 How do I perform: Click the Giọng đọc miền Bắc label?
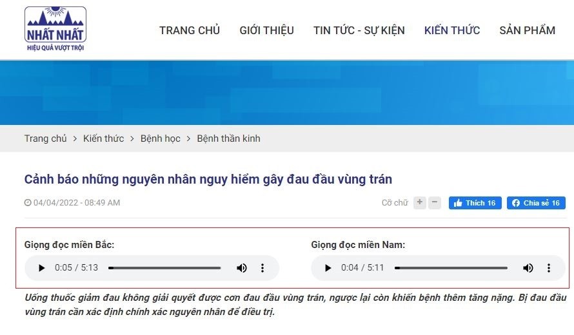69,245
